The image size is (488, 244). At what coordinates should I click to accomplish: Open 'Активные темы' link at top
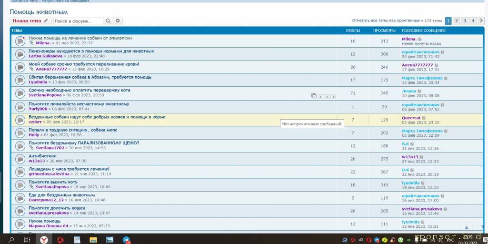pos(24,1)
